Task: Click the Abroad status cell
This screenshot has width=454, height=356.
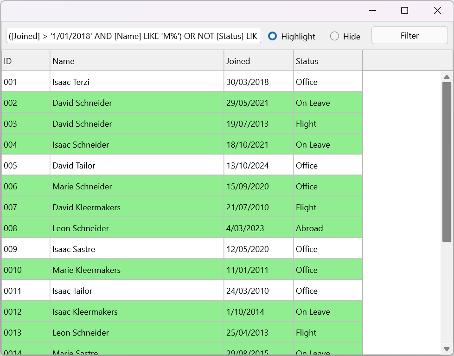Action: 327,228
